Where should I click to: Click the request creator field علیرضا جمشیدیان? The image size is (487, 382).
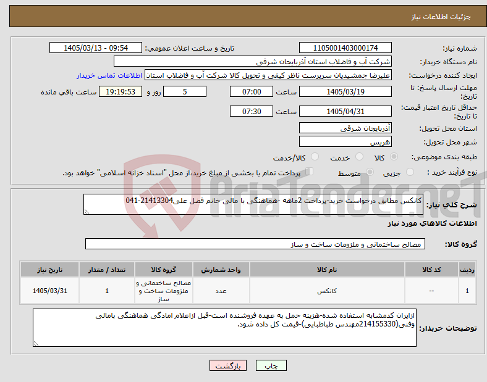click(268, 75)
